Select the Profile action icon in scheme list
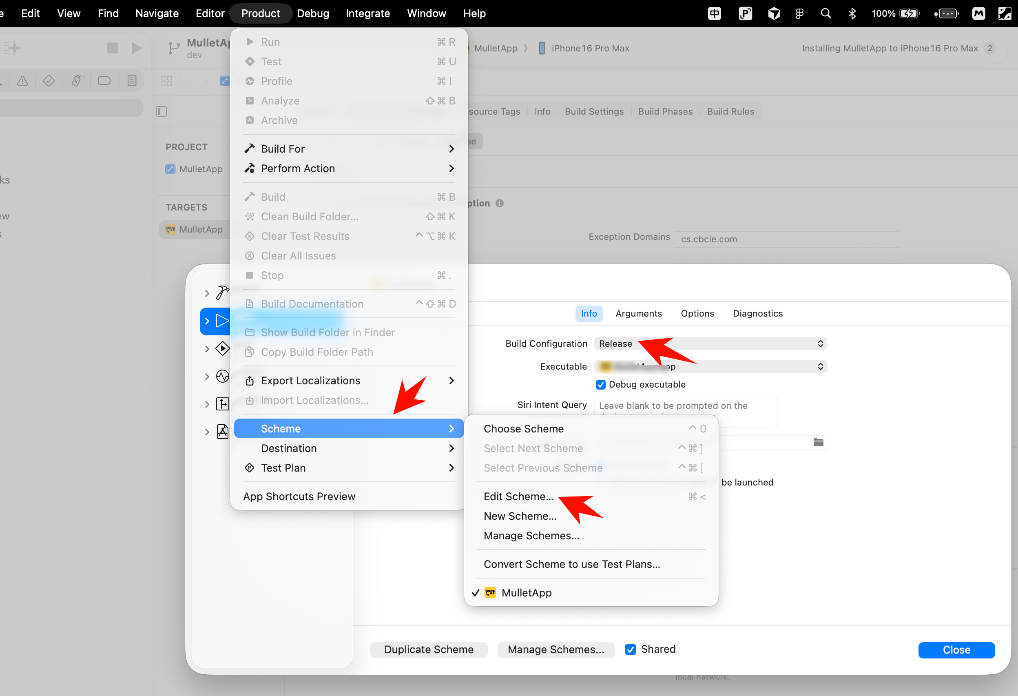This screenshot has height=696, width=1018. [x=223, y=376]
